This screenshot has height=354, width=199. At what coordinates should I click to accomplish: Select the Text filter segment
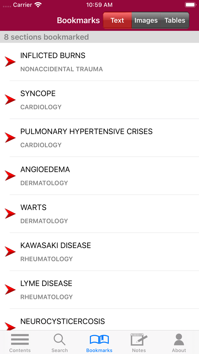click(x=117, y=20)
